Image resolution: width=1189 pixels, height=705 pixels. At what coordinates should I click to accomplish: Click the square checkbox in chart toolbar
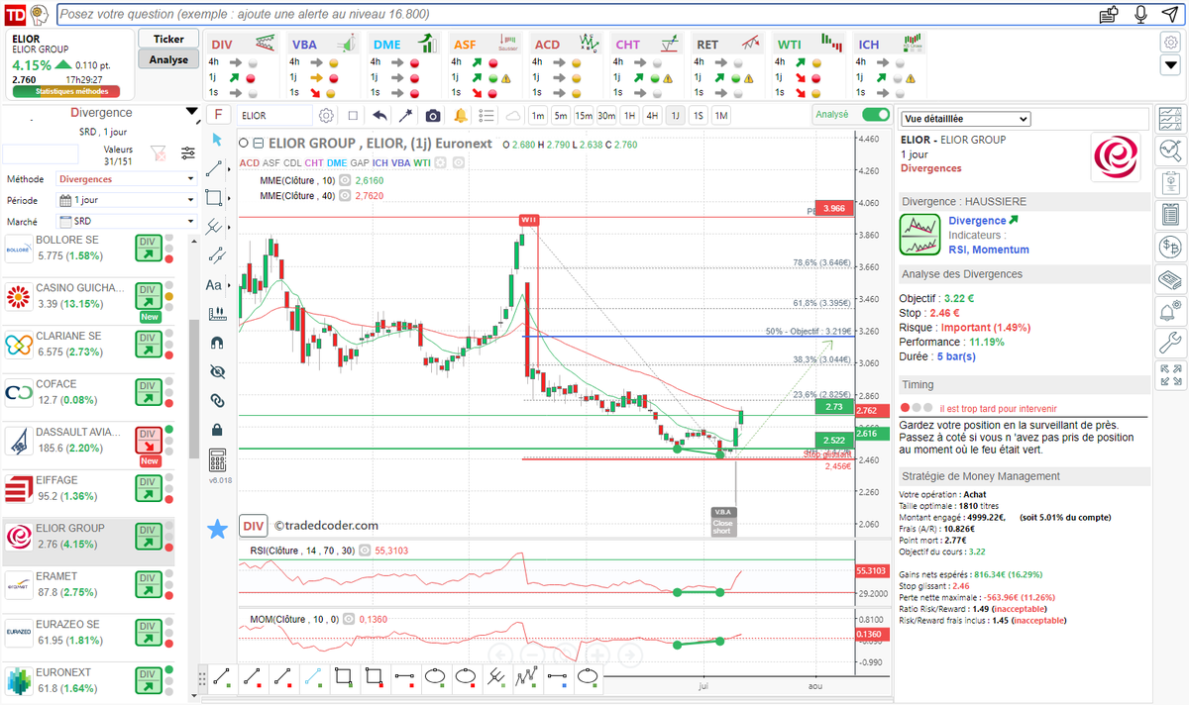pos(353,115)
